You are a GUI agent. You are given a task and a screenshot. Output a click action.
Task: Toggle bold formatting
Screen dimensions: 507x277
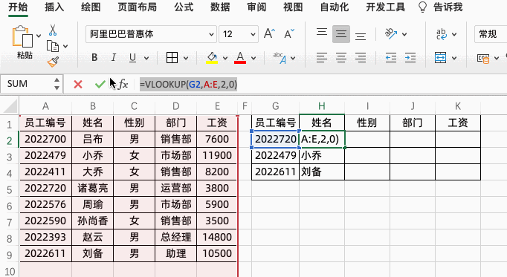tap(94, 58)
